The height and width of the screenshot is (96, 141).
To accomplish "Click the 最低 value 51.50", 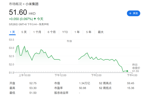I will (x=33, y=93).
